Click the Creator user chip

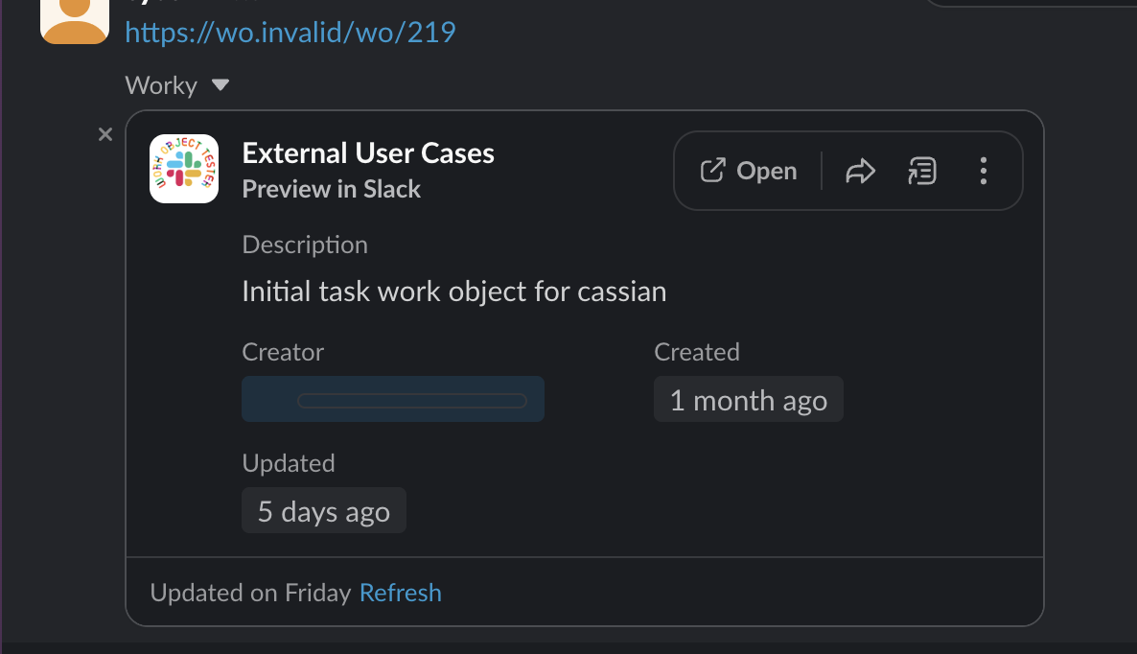[393, 399]
